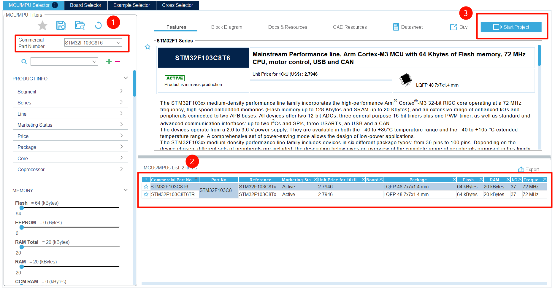The width and height of the screenshot is (555, 291).
Task: Click the LQFP 48 chip package image
Action: (x=405, y=79)
